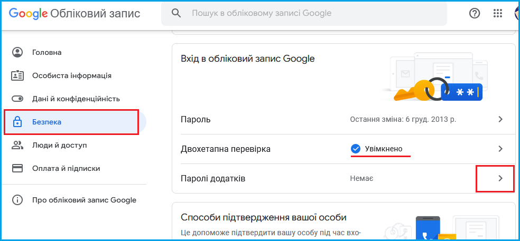Click the profile avatar in header

point(517,14)
